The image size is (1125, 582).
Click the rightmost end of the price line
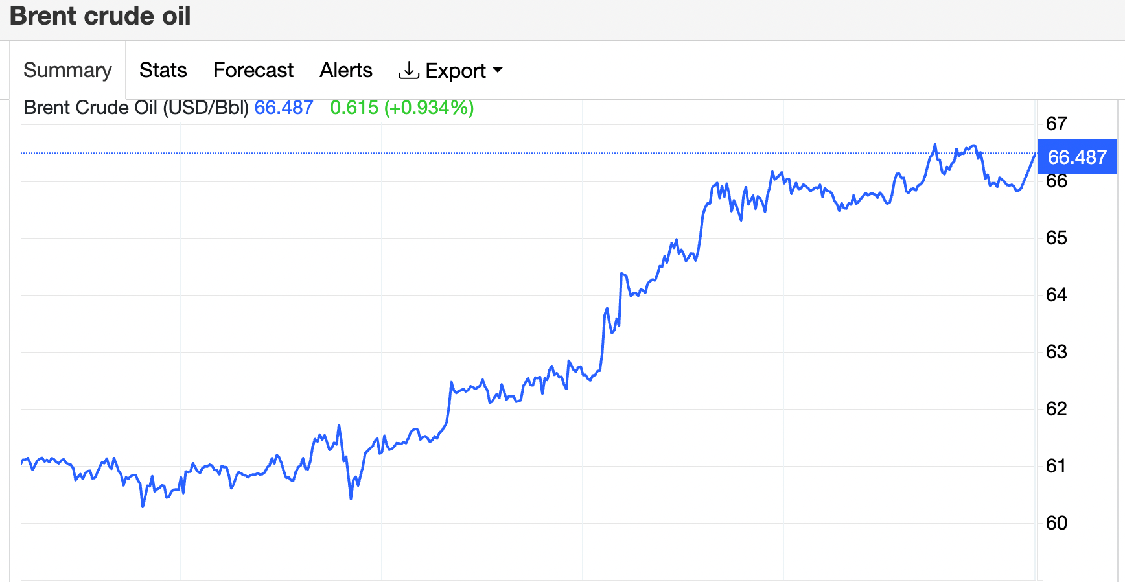point(1034,154)
